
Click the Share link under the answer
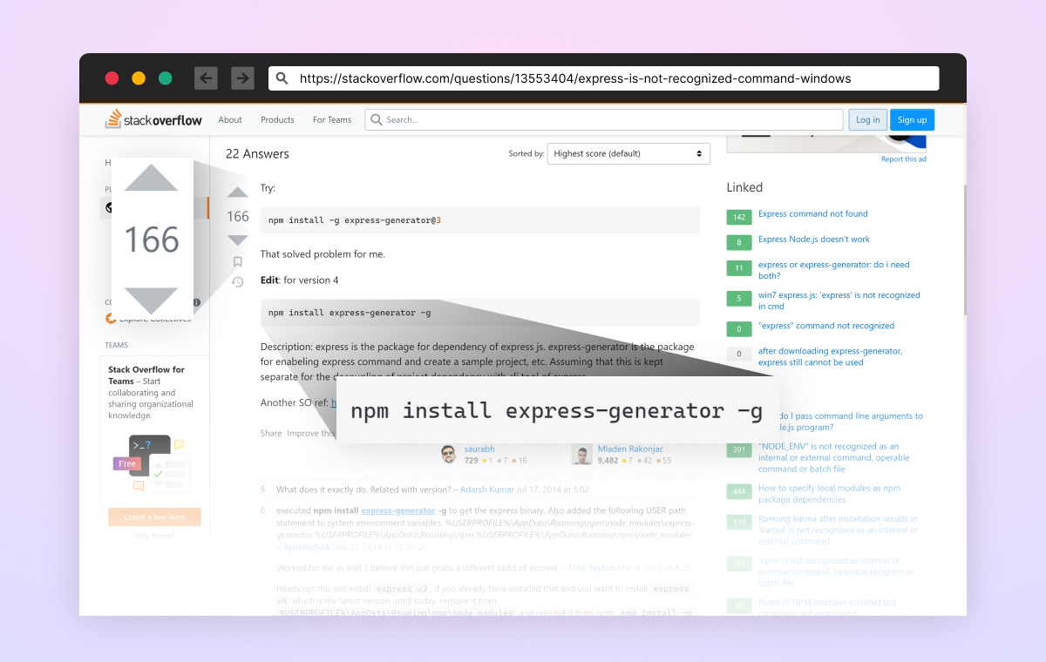pos(271,433)
